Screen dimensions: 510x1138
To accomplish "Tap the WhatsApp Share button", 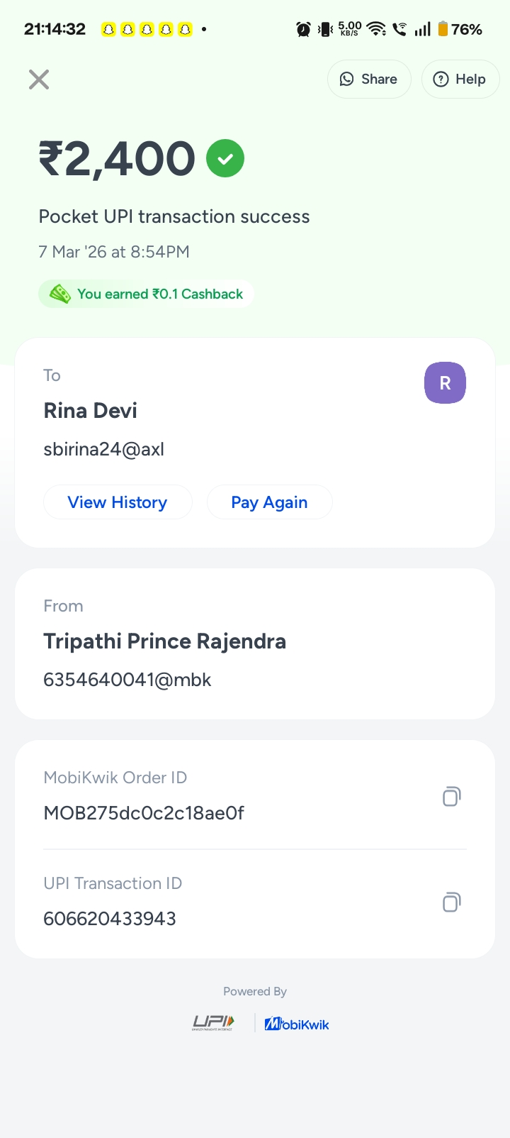I will pos(368,79).
